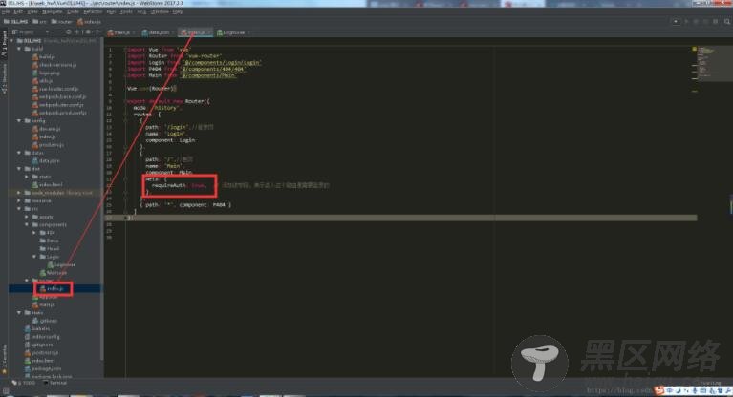Open the Tools menu
Image resolution: width=733 pixels, height=397 pixels.
coord(126,11)
